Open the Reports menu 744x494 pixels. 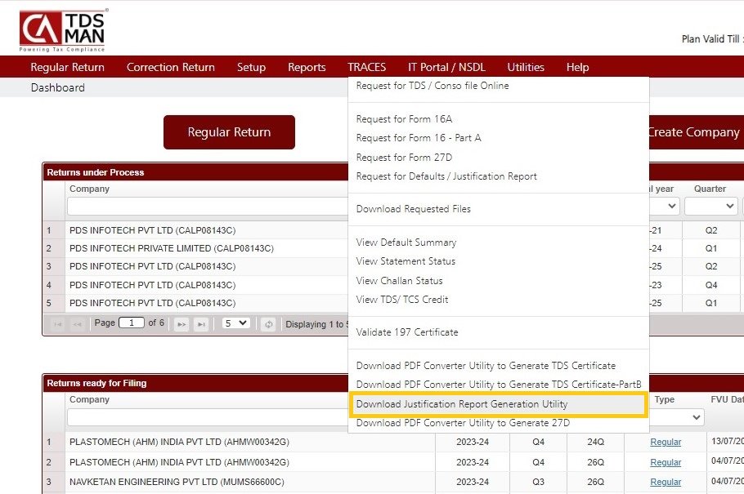[307, 67]
